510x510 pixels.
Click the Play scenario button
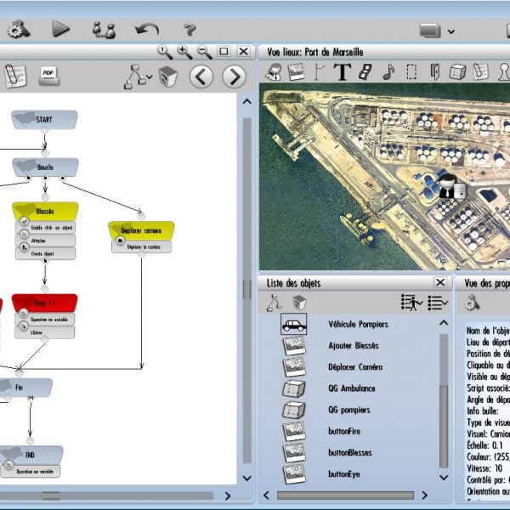click(61, 29)
